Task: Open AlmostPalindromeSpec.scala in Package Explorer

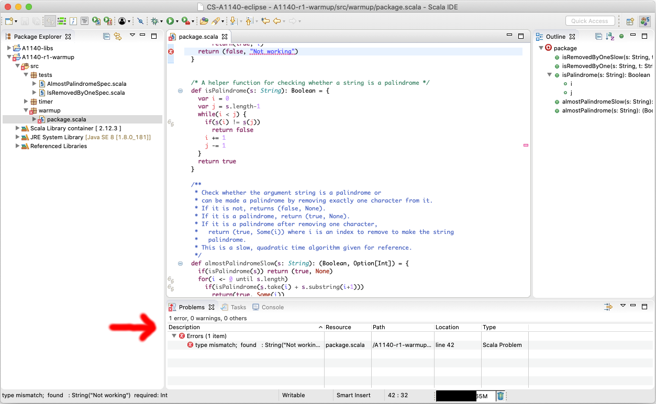Action: point(86,84)
